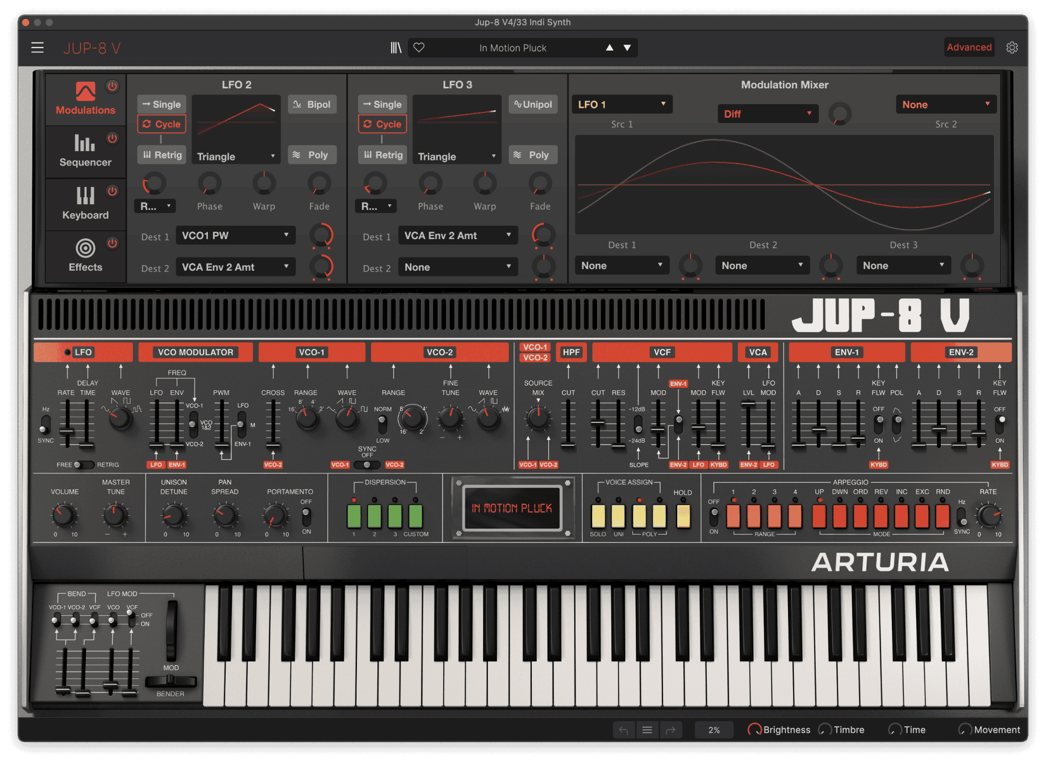Toggle the Sequencer power button

pos(112,138)
